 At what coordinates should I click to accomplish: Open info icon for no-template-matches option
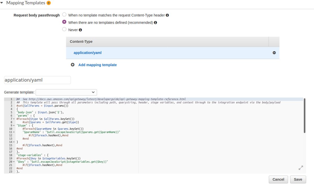coord(167,15)
